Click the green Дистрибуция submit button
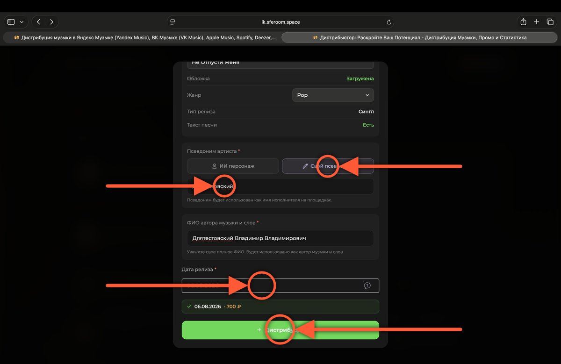The image size is (561, 364). point(280,330)
